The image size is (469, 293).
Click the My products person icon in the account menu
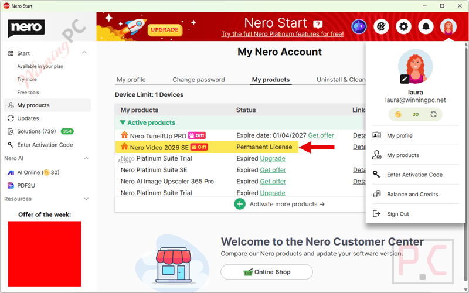[x=376, y=155]
